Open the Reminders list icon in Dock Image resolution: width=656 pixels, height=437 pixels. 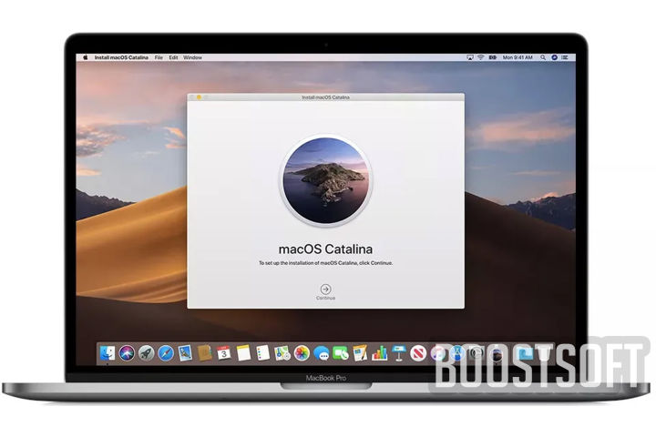pos(262,353)
